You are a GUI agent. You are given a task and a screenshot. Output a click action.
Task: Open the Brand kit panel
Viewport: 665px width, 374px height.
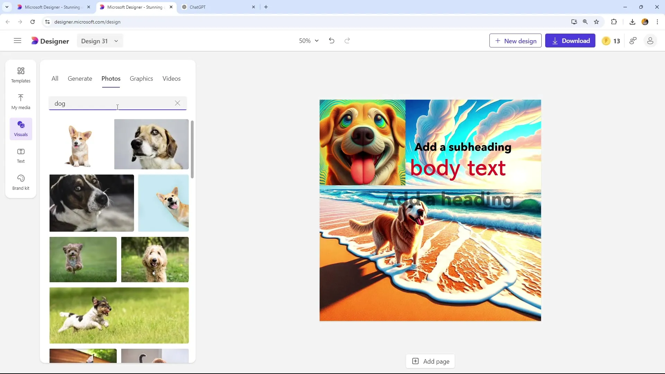point(21,182)
